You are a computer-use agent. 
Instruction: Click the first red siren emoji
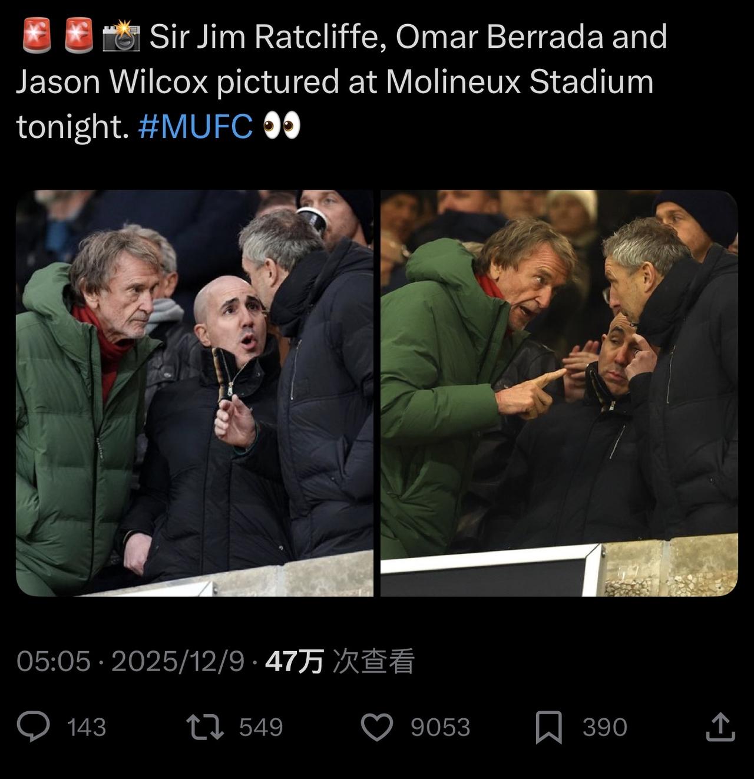click(37, 37)
